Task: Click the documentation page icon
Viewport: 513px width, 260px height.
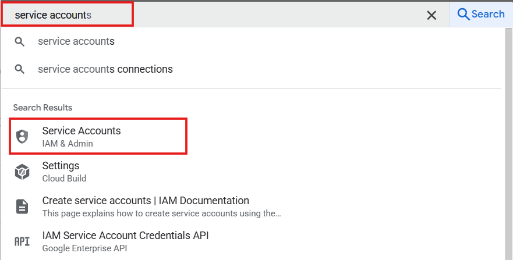Action: coord(22,206)
